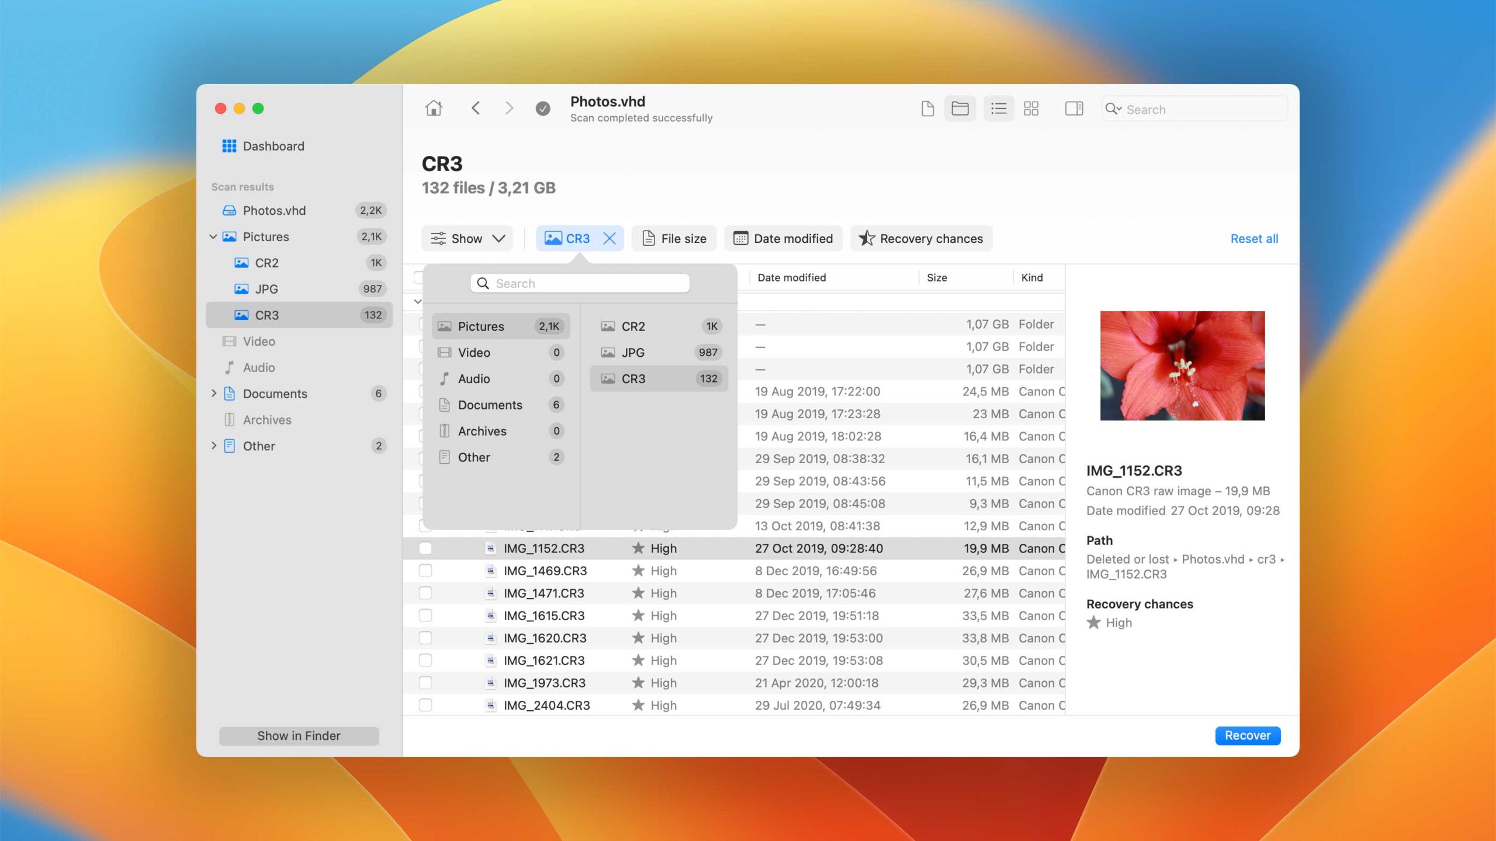Select CR3 category in sidebar
Viewport: 1496px width, 841px height.
tap(299, 315)
